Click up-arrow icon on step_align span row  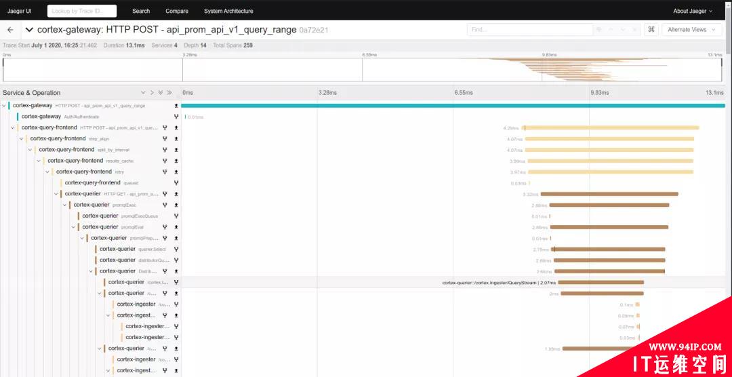[x=176, y=139]
